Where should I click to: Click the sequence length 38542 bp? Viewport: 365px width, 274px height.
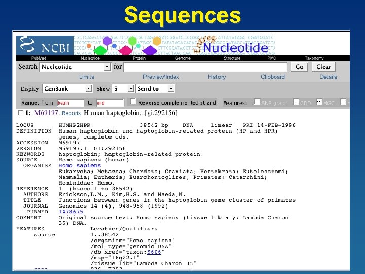click(154, 125)
